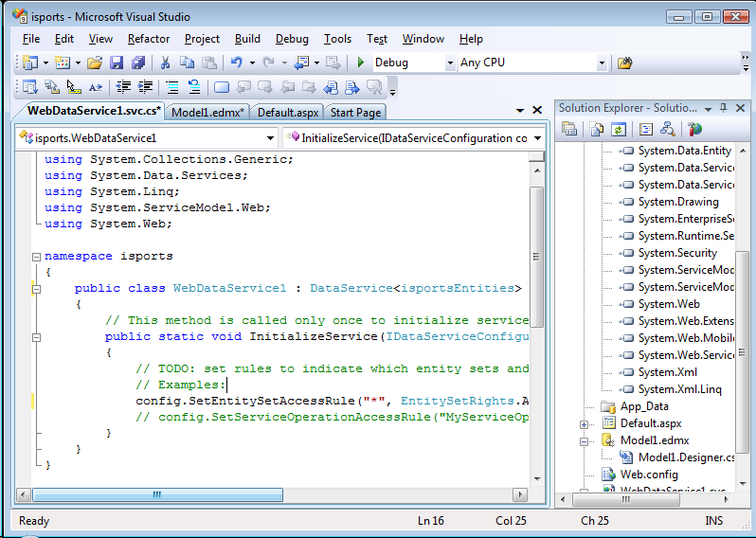The image size is (756, 538).
Task: Switch to the Model1.edmx tab
Action: coord(207,112)
